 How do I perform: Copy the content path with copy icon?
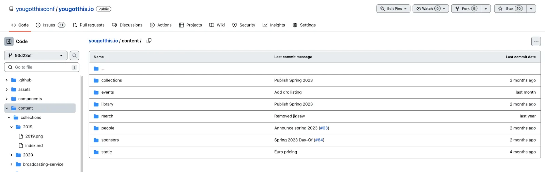149,41
